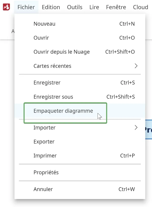The width and height of the screenshot is (152, 207).
Task: Expand the Importer submenu arrow
Action: point(136,128)
